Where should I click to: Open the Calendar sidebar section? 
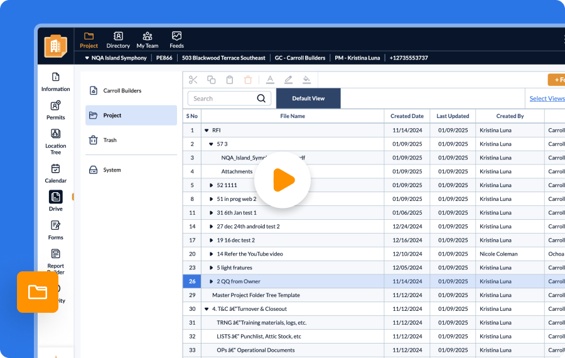click(55, 174)
